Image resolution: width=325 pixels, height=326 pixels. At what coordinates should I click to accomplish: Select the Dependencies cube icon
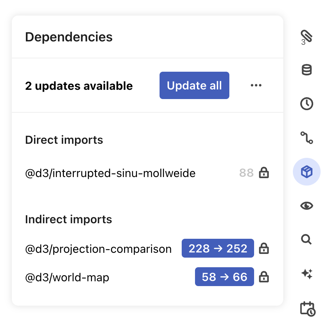point(306,172)
